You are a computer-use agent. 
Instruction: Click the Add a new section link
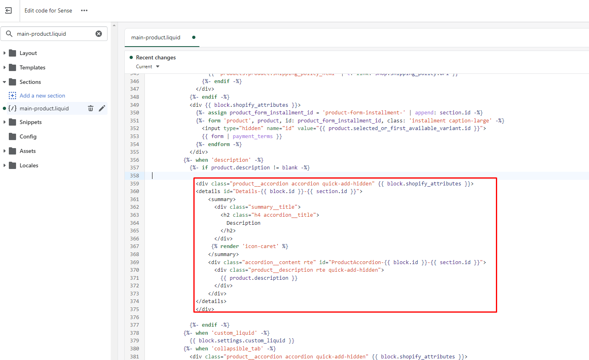pos(42,96)
